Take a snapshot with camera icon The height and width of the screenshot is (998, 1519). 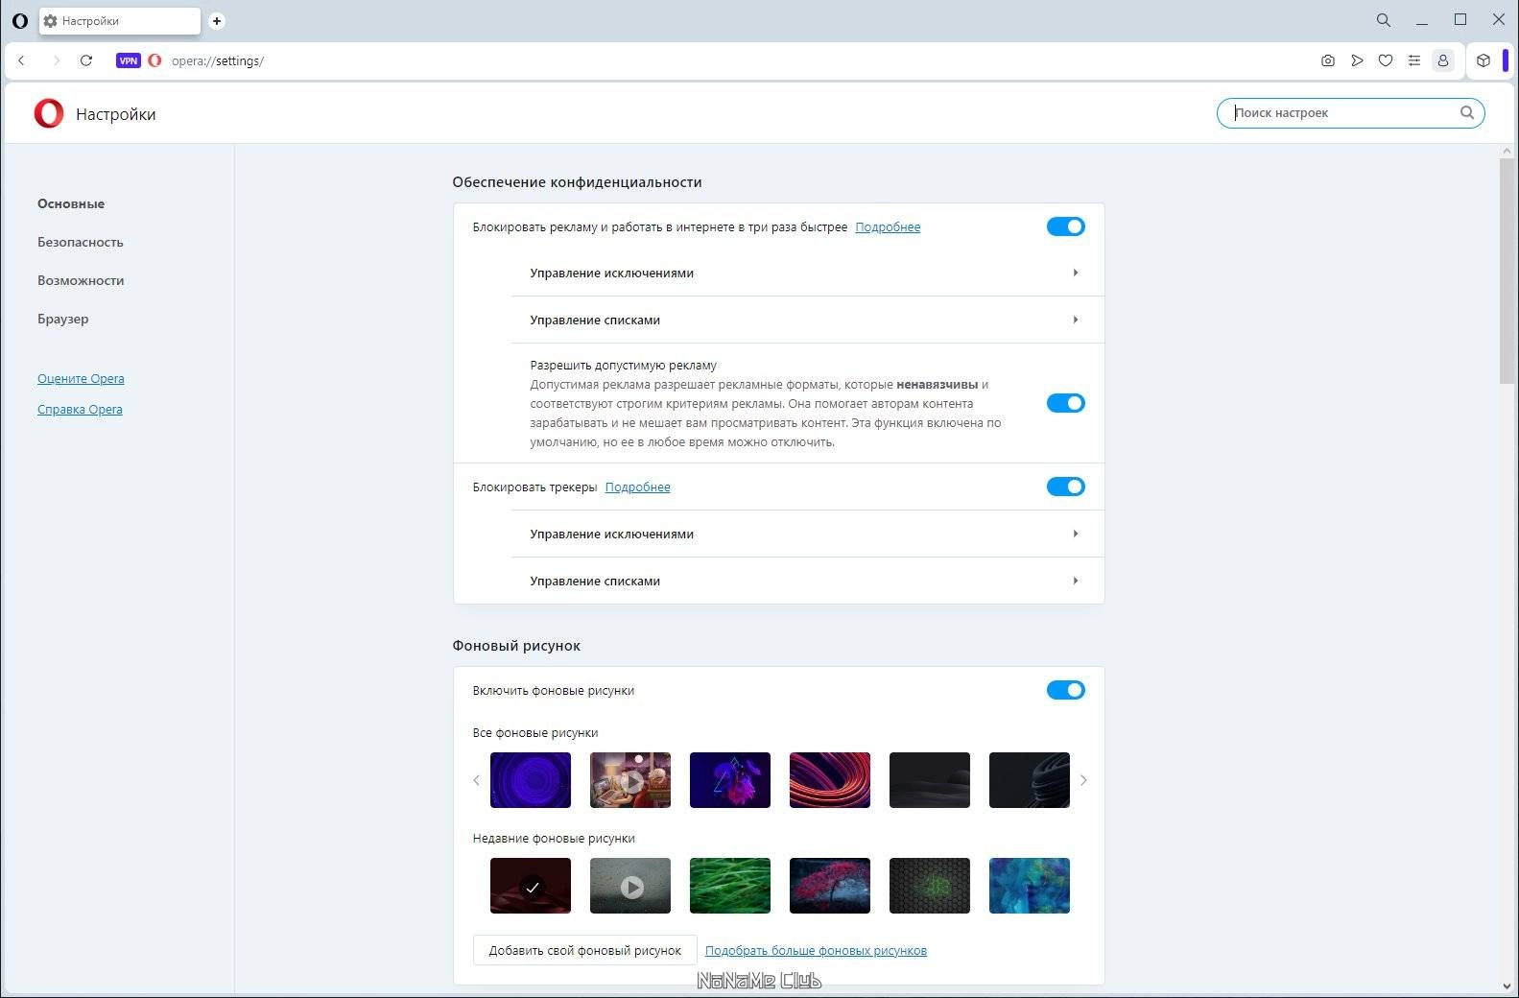[1328, 60]
